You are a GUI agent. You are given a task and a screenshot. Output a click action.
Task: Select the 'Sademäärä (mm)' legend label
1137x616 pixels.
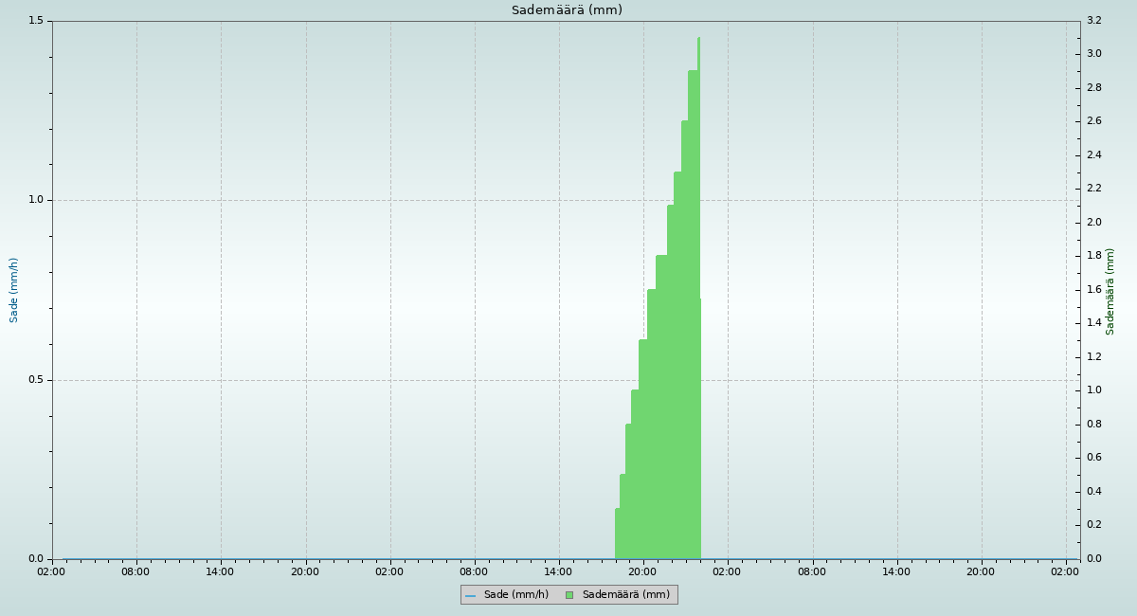click(625, 595)
